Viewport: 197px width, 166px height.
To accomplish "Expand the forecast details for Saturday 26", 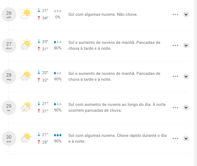I will point(186,14).
